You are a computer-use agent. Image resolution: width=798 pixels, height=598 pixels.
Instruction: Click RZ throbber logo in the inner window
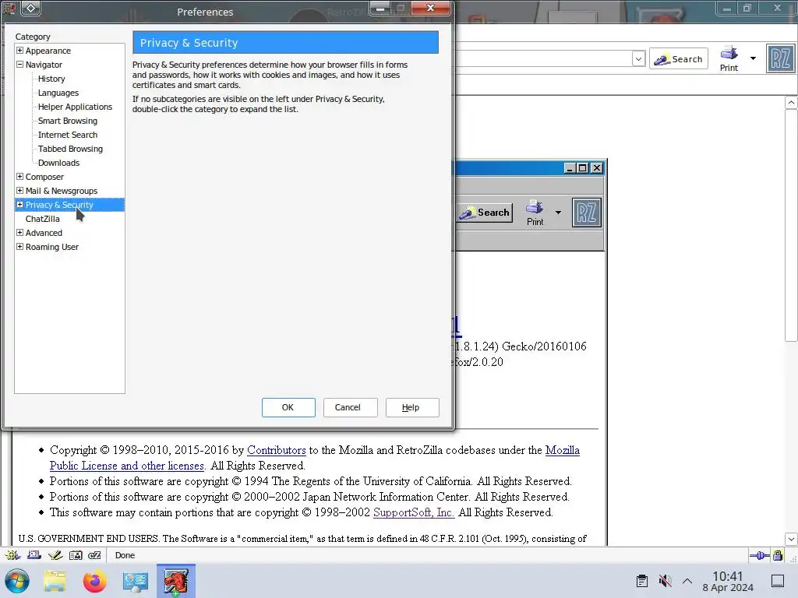[586, 213]
